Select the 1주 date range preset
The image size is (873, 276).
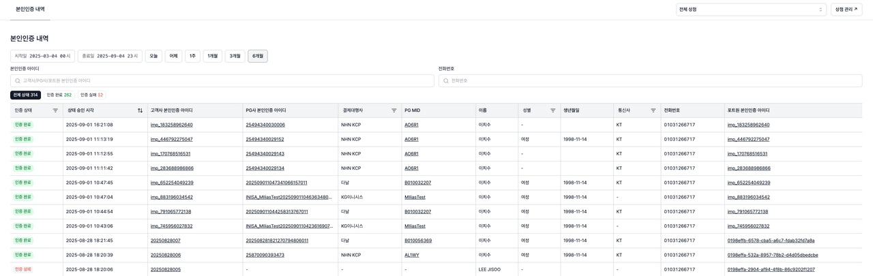pos(192,56)
